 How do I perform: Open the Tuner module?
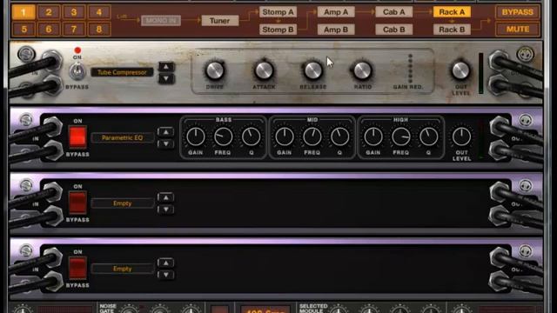pos(219,21)
